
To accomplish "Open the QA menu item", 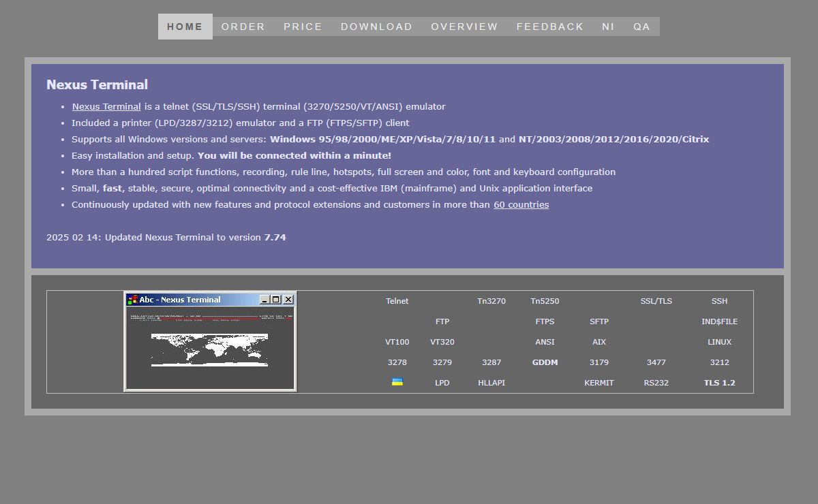I will point(641,27).
